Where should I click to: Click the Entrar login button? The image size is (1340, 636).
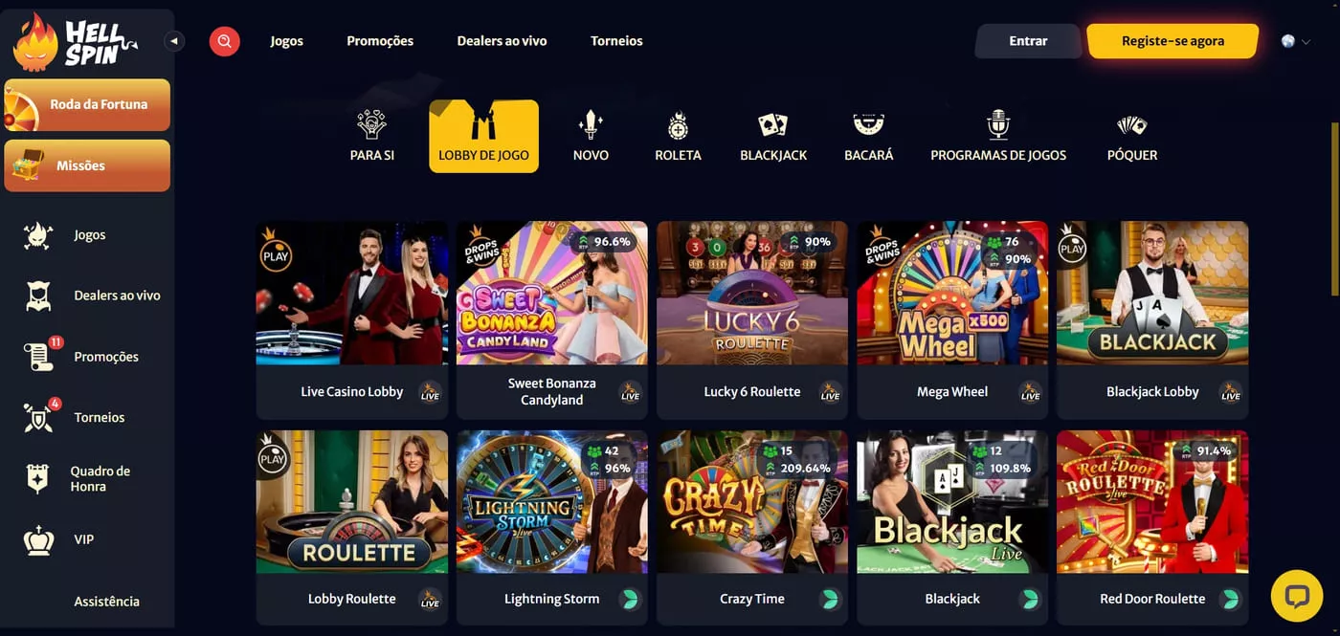1028,41
